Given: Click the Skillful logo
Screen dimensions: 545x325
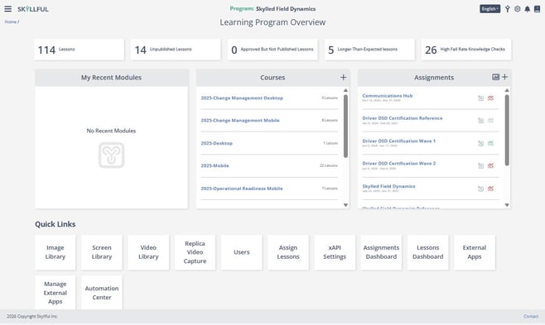Looking at the screenshot, I should (33, 9).
